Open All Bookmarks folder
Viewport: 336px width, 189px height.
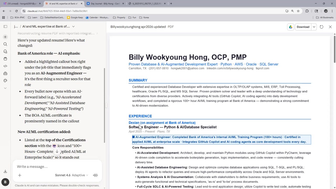tap(324, 18)
